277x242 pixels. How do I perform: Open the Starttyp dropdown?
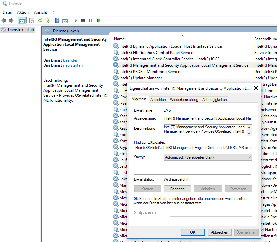(208, 157)
